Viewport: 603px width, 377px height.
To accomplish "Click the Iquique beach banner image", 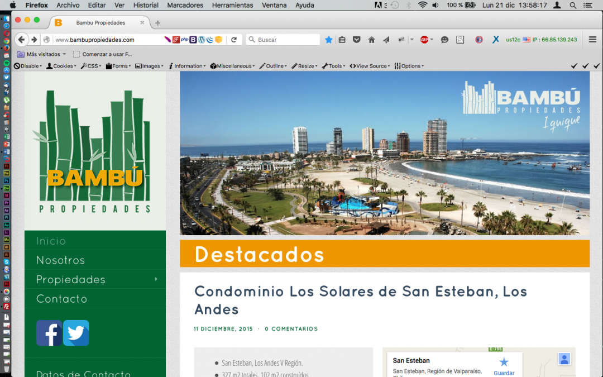I will tap(385, 153).
